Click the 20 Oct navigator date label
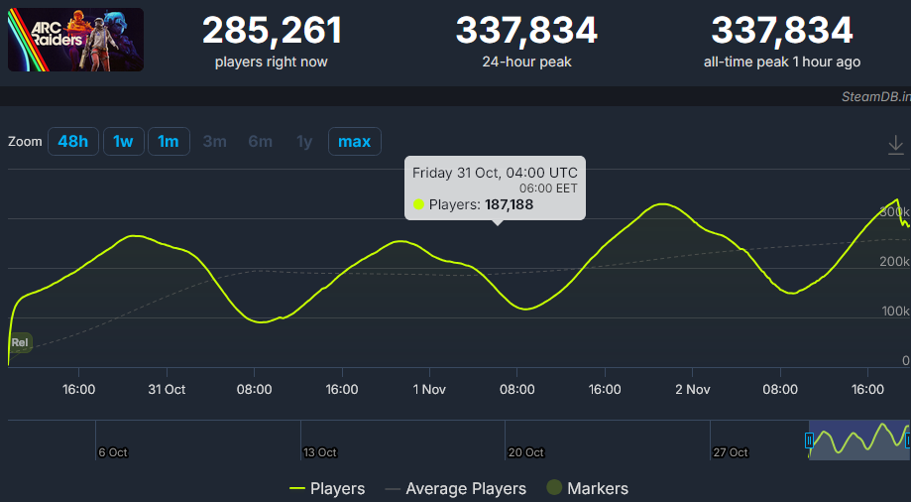 pyautogui.click(x=525, y=452)
